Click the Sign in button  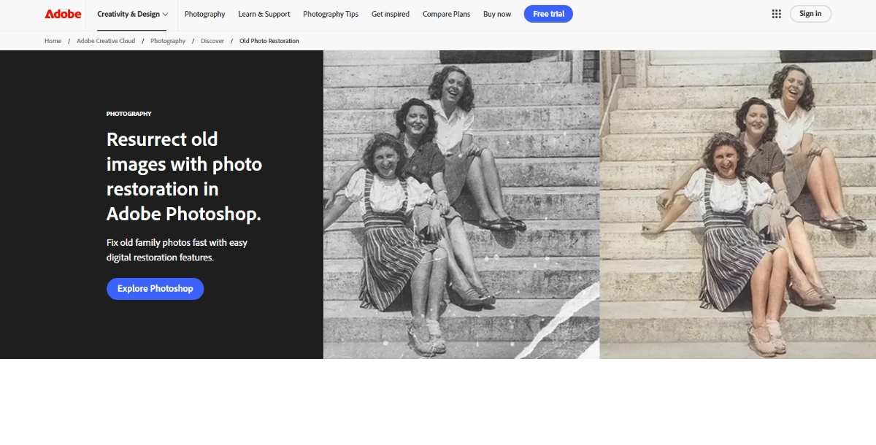pyautogui.click(x=810, y=14)
